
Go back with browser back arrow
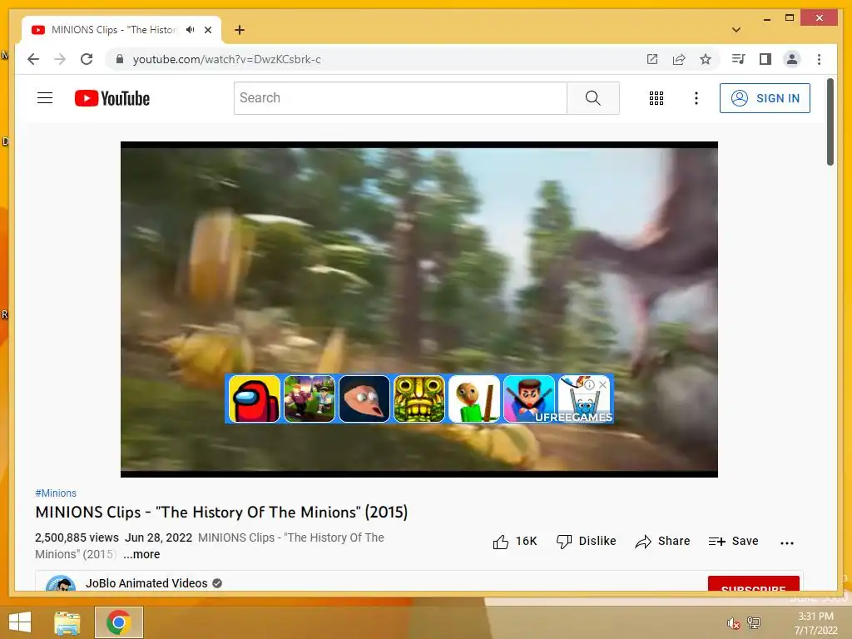tap(33, 59)
